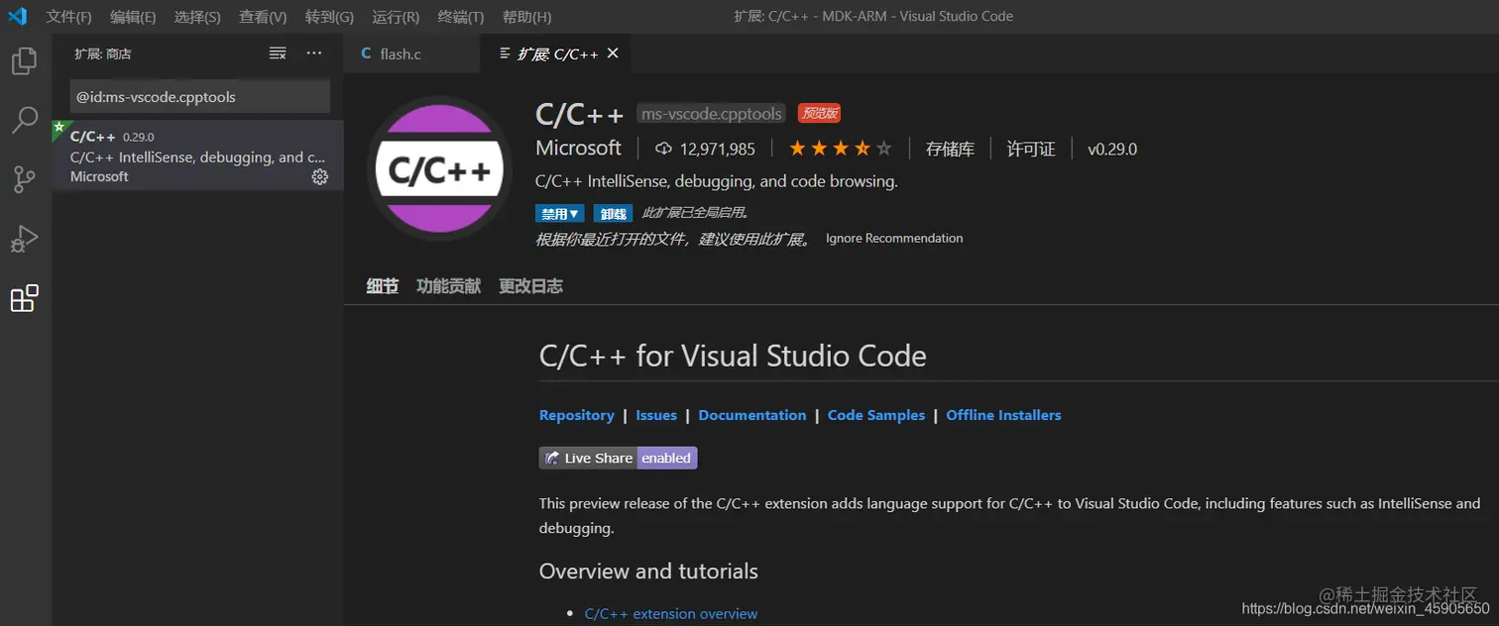This screenshot has width=1499, height=626.
Task: Open the 选择(S) menu
Action: 197,17
